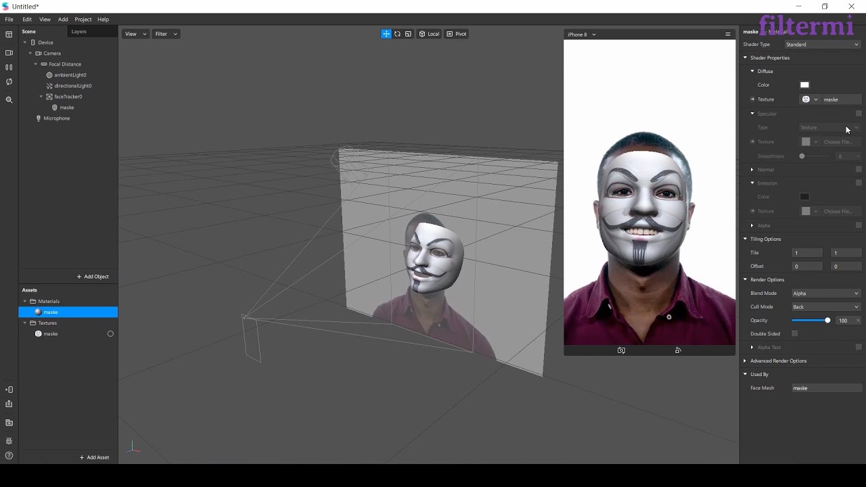Screen dimensions: 866x487
Task: Select Camera in the scene tree
Action: [52, 53]
